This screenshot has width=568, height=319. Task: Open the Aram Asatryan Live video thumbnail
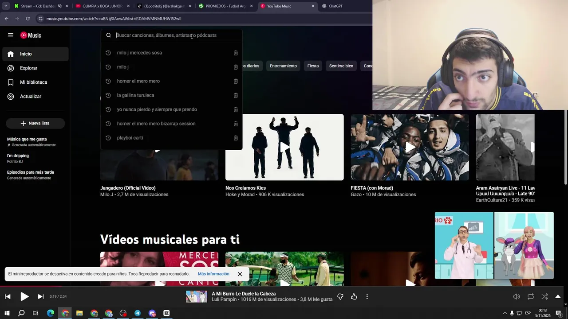(505, 147)
